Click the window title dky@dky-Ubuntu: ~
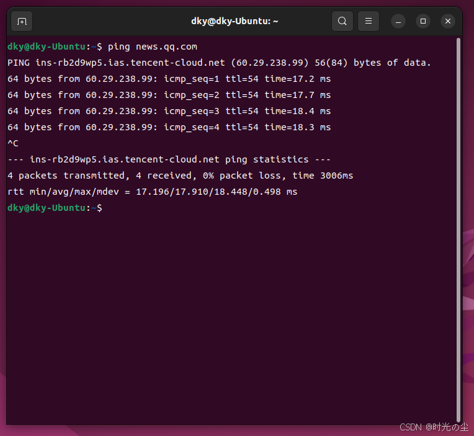The width and height of the screenshot is (474, 436). [235, 21]
